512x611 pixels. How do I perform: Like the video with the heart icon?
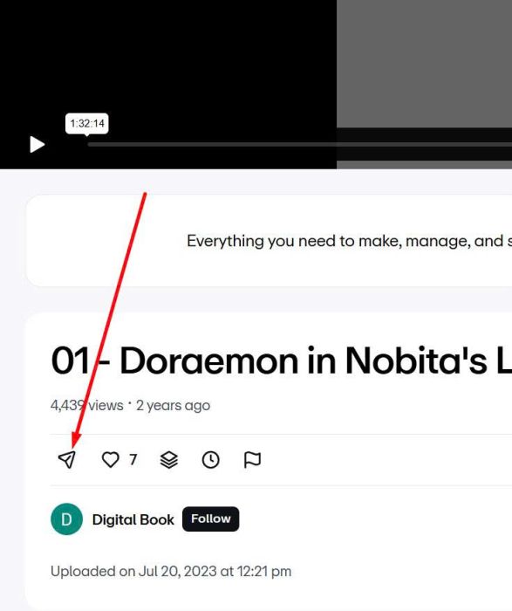point(110,460)
